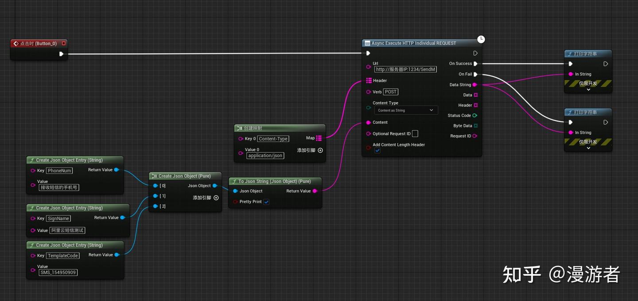The image size is (638, 301).
Task: Click the On Fail exec pin
Action: pos(475,74)
